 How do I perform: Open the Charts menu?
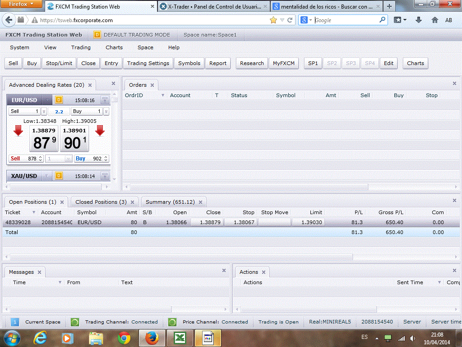point(114,47)
